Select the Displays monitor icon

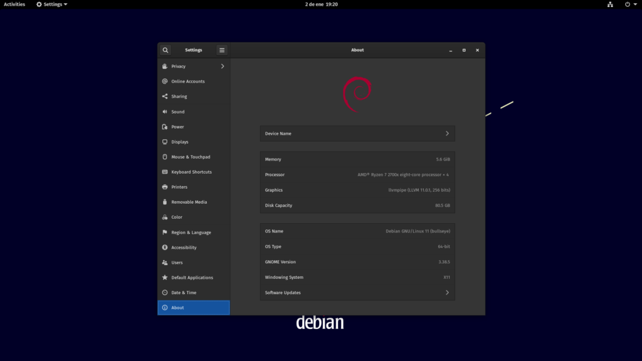tap(165, 142)
